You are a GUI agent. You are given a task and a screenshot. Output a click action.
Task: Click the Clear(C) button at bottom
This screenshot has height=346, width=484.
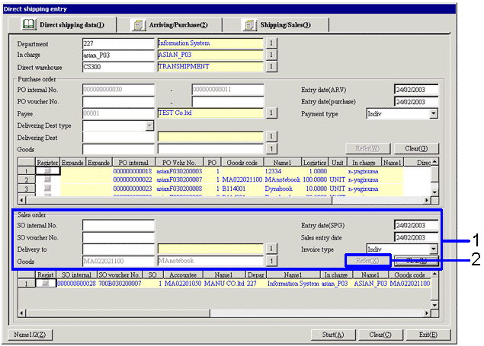click(x=380, y=335)
